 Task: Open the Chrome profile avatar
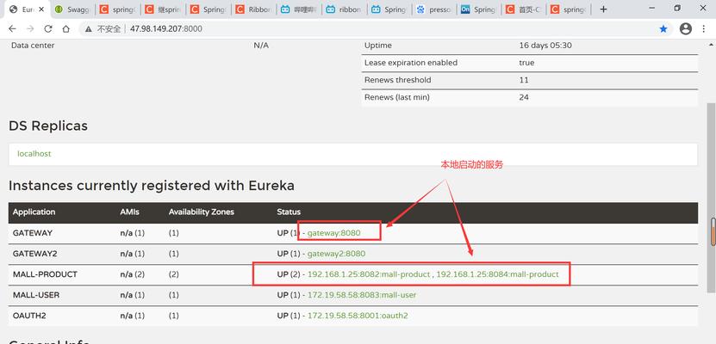tap(685, 29)
